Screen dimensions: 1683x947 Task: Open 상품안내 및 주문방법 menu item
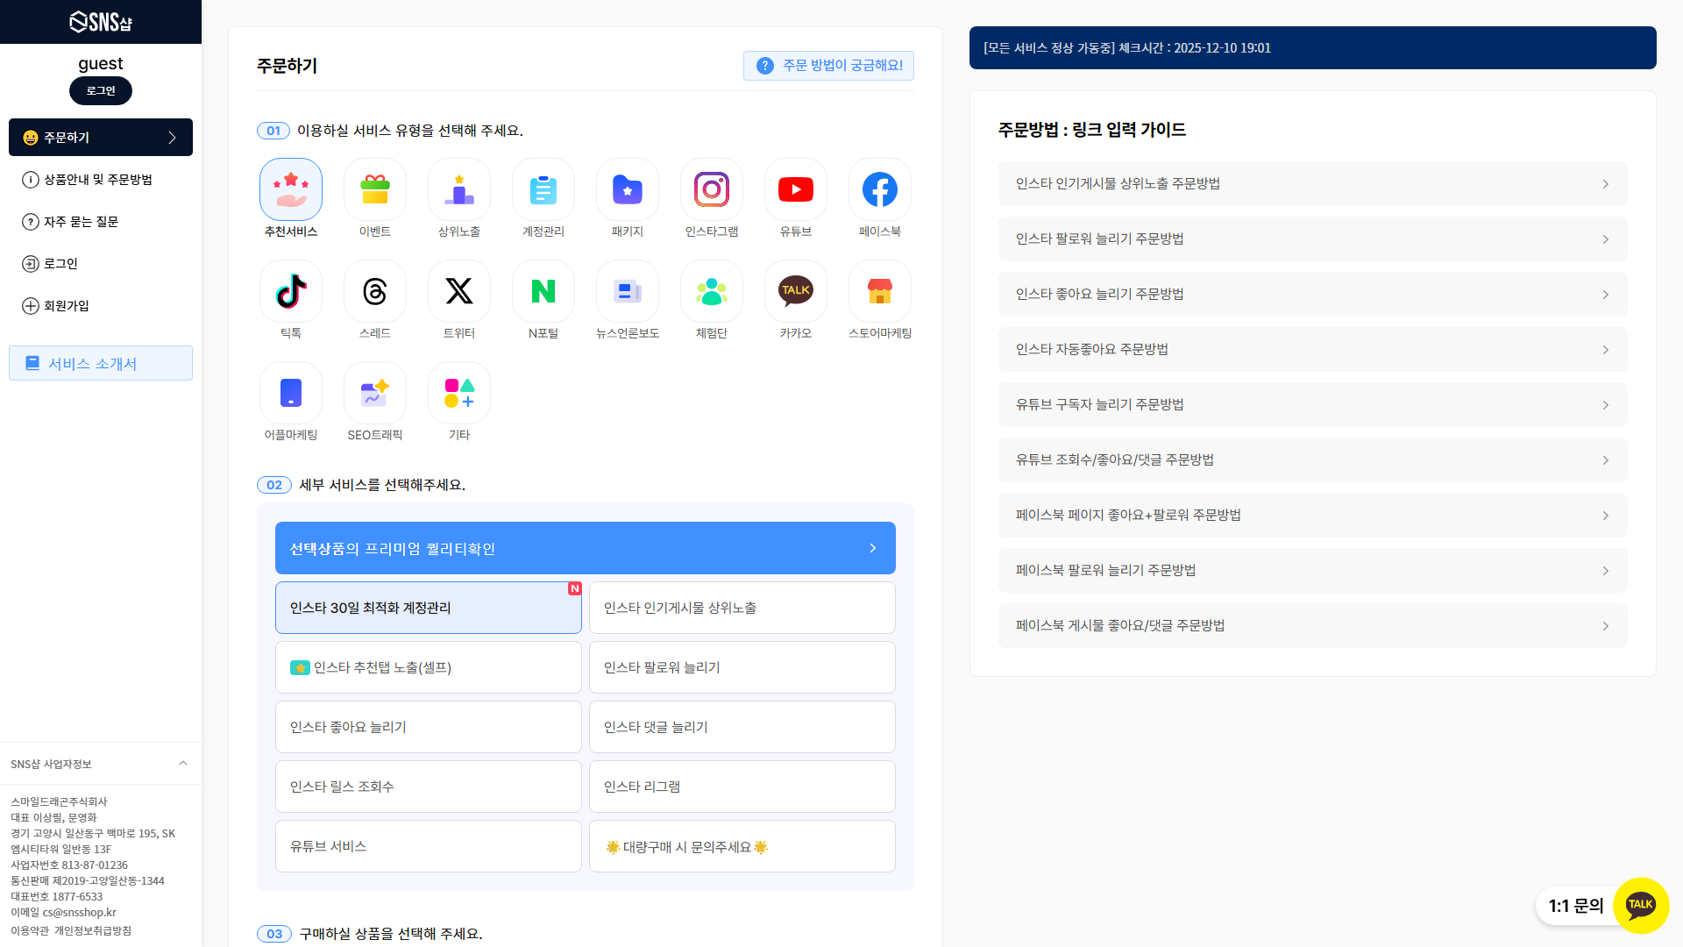[x=97, y=180]
